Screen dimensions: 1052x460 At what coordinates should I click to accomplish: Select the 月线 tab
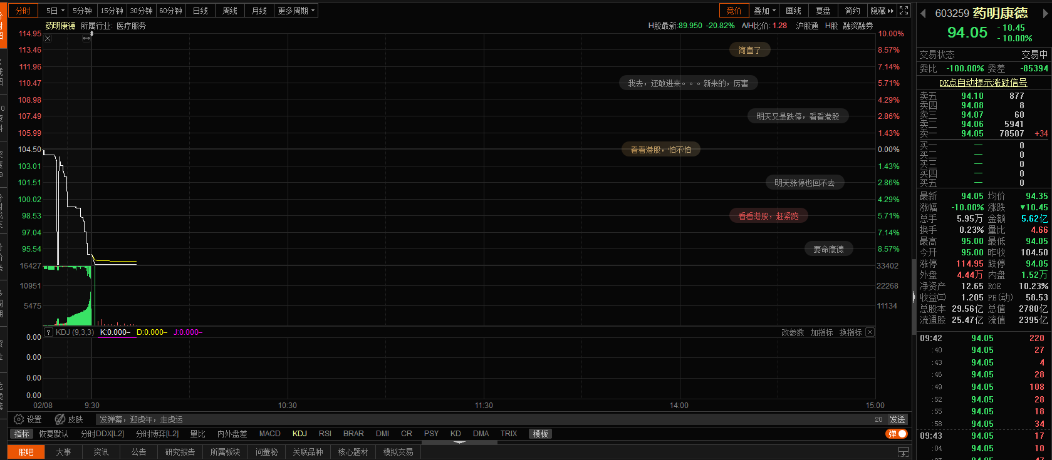coord(259,11)
